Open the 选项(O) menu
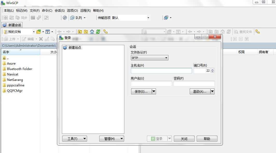The width and height of the screenshot is (276, 153). [x=72, y=11]
